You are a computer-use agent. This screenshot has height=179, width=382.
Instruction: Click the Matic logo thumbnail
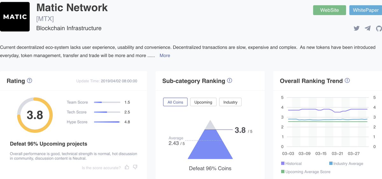[x=15, y=16]
